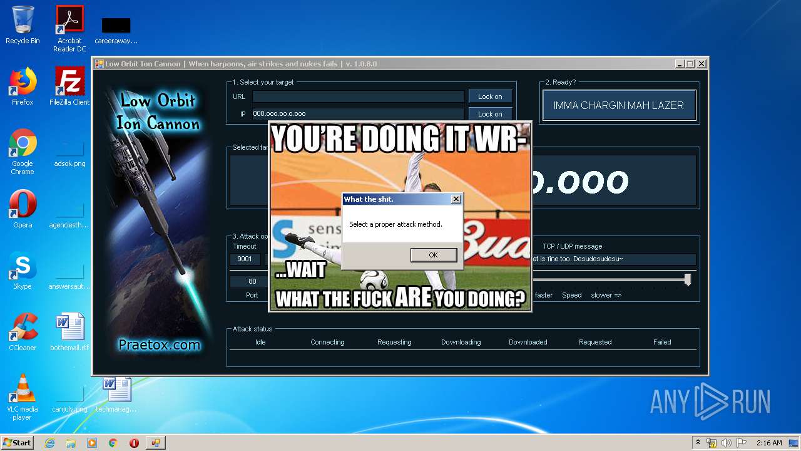Screen dimensions: 801x451
Task: Open the Windows Start menu
Action: (17, 442)
